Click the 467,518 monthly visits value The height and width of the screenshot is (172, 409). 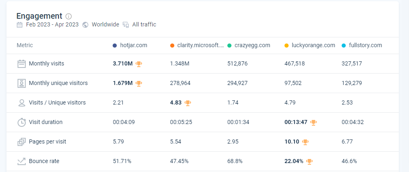(294, 64)
